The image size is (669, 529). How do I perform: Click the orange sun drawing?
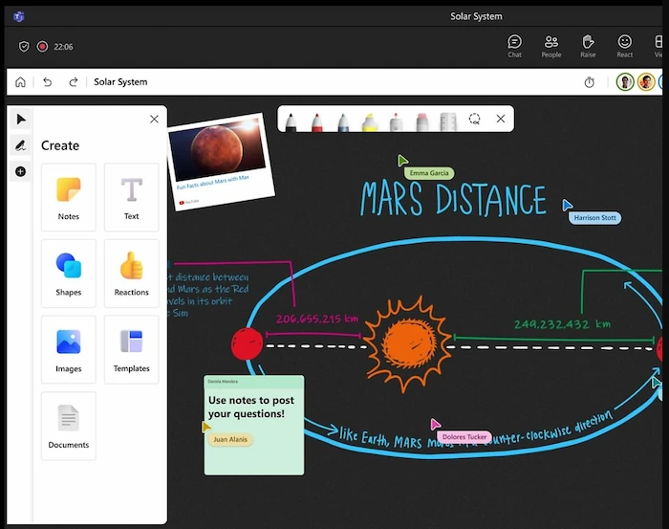point(407,343)
